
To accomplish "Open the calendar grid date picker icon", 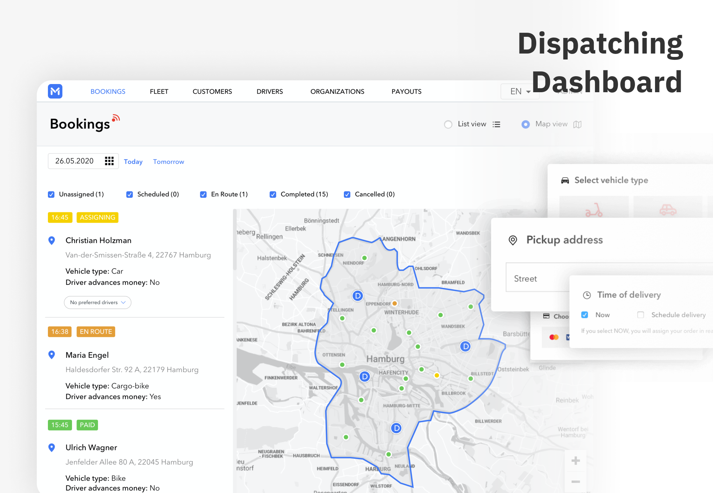I will 109,161.
